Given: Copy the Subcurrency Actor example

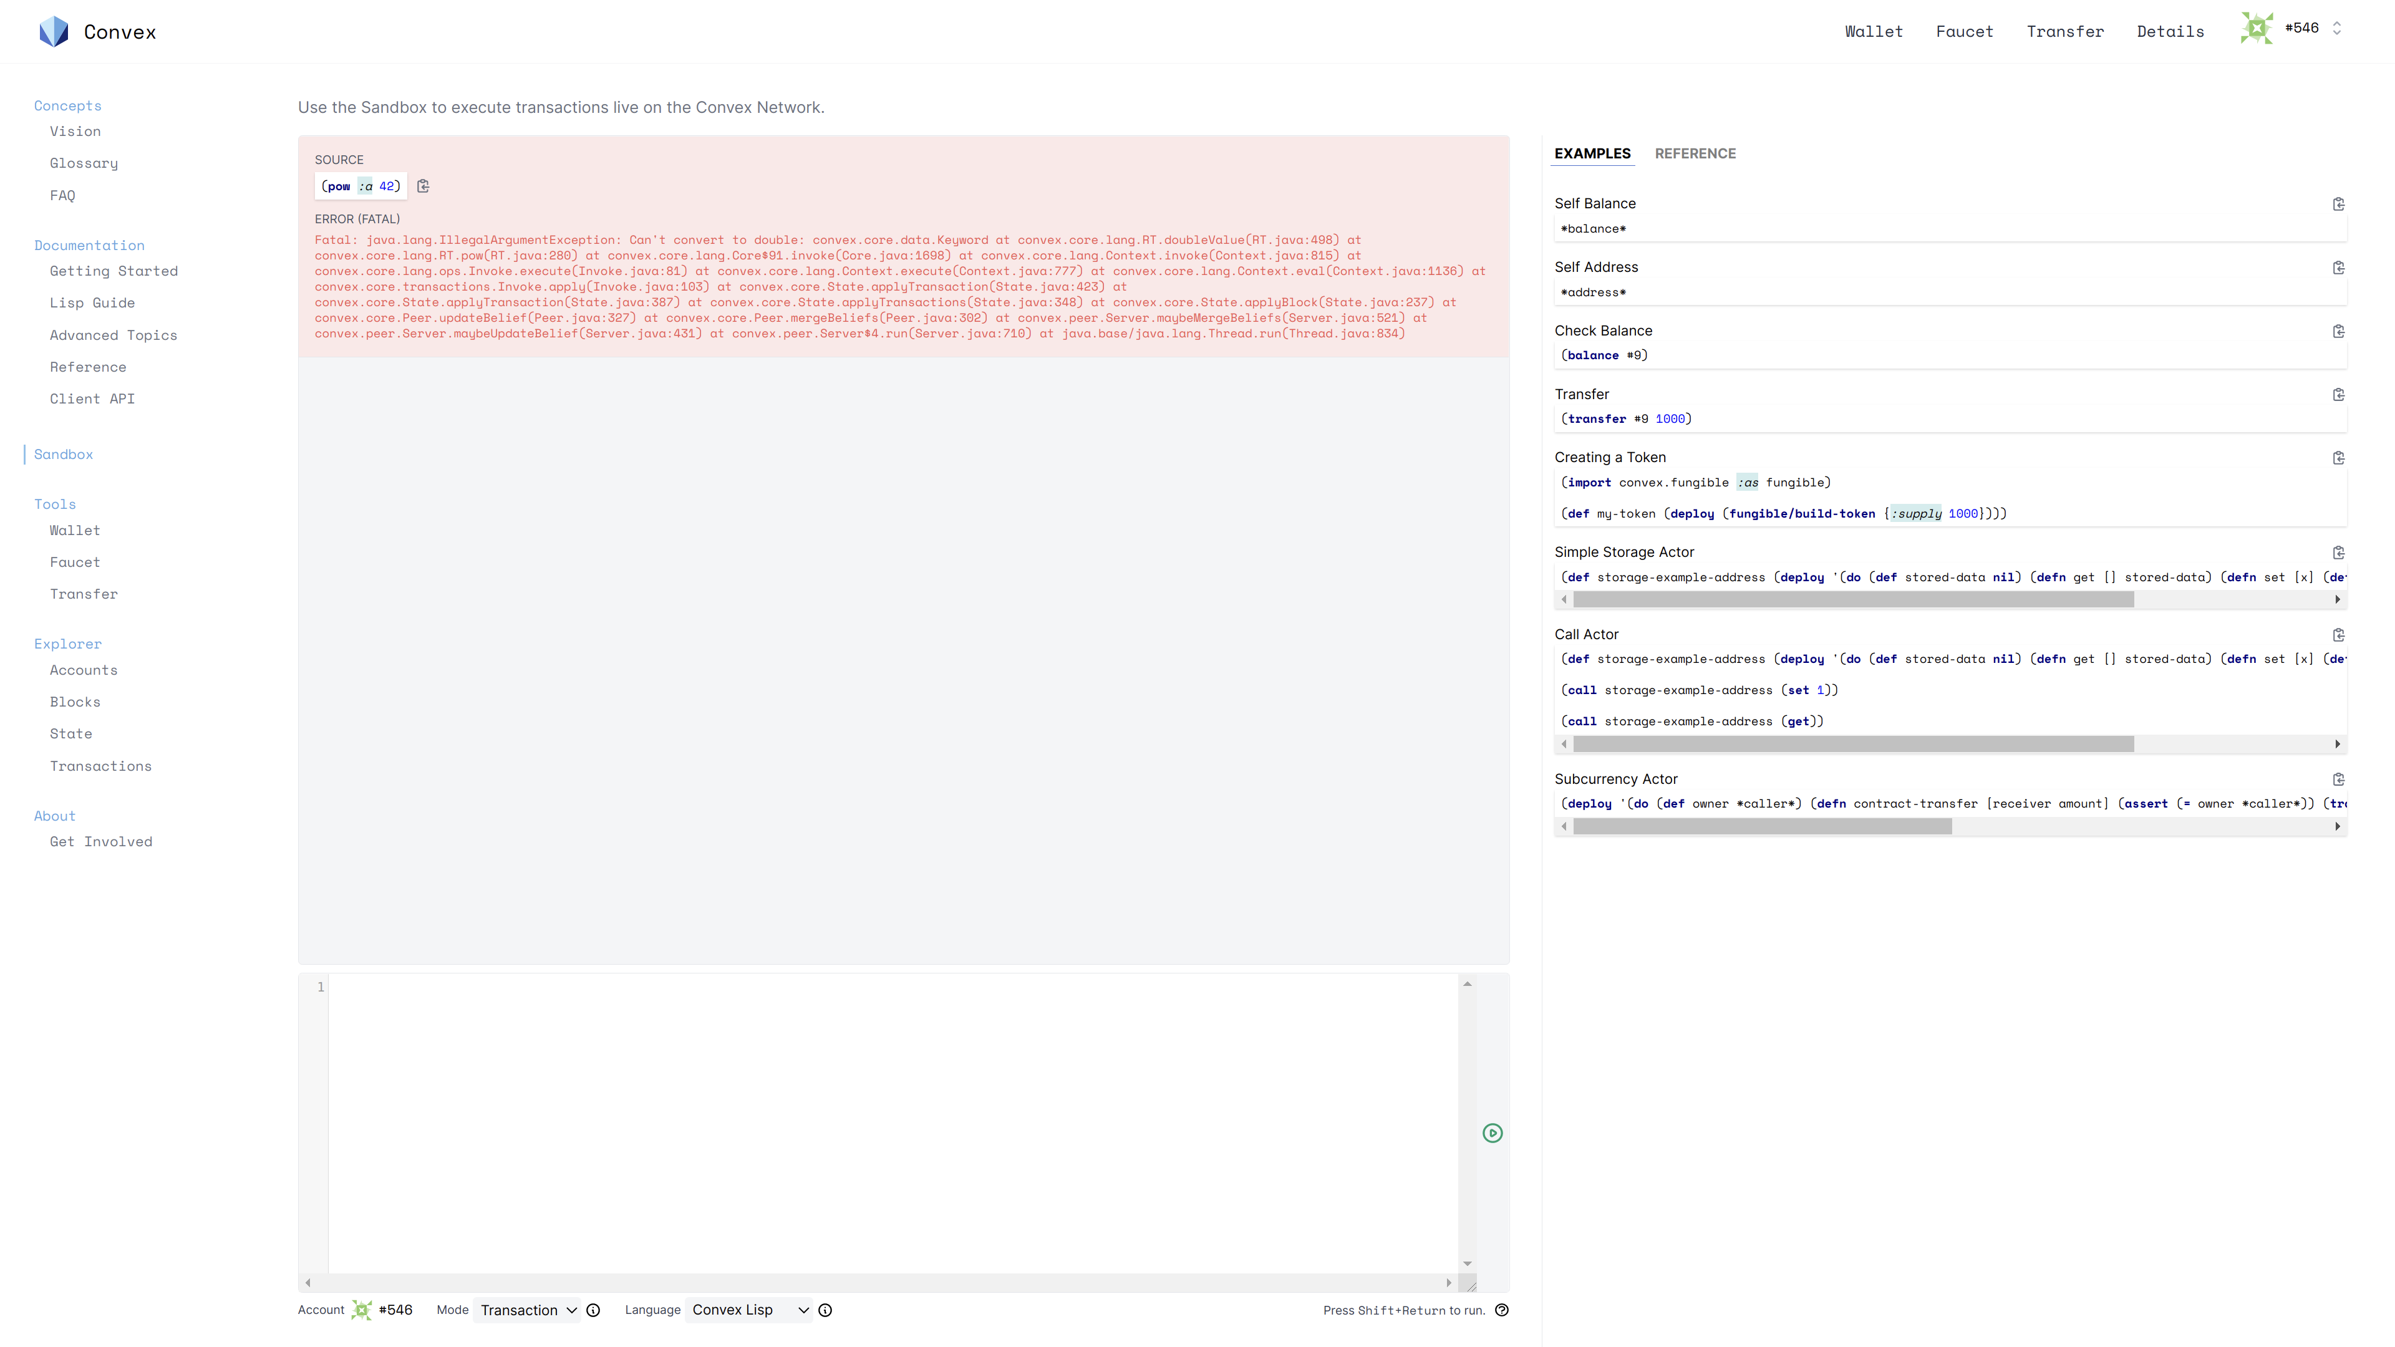Looking at the screenshot, I should pyautogui.click(x=2339, y=779).
